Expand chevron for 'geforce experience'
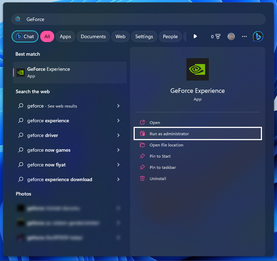The width and height of the screenshot is (277, 261). point(118,121)
